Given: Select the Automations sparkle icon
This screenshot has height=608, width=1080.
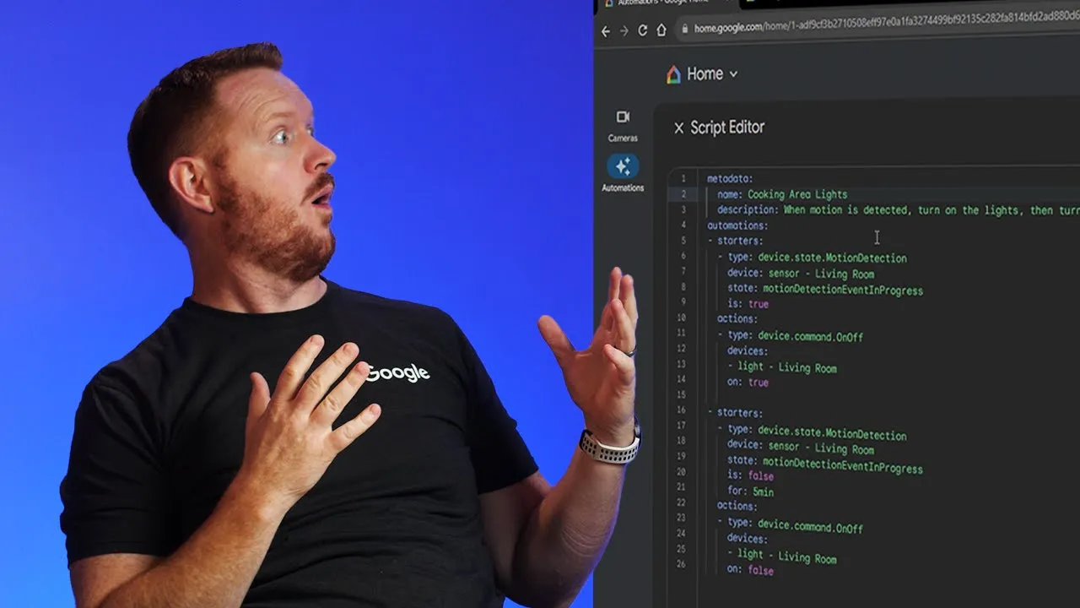Looking at the screenshot, I should click(x=623, y=166).
